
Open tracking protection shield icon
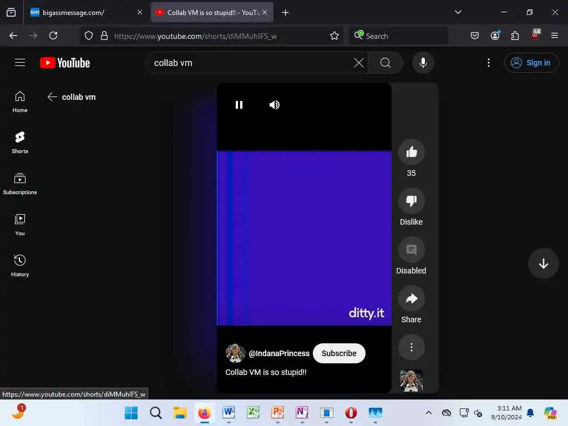click(x=89, y=35)
